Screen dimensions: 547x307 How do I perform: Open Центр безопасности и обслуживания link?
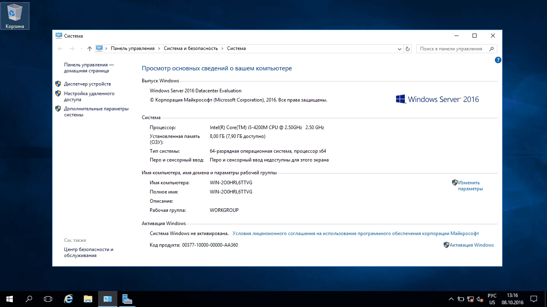click(x=88, y=252)
